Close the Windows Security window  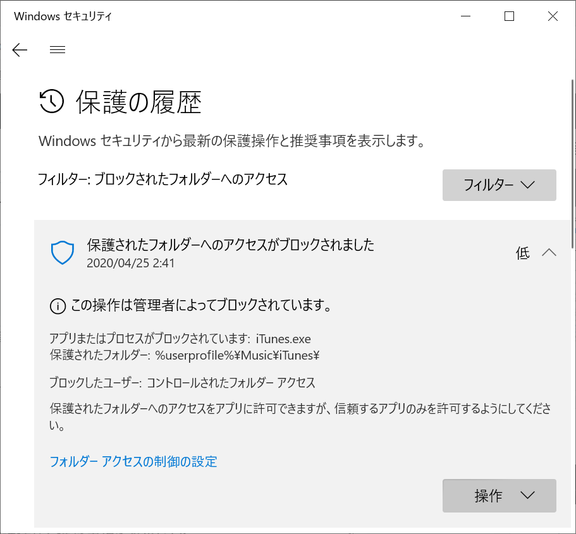(x=553, y=16)
